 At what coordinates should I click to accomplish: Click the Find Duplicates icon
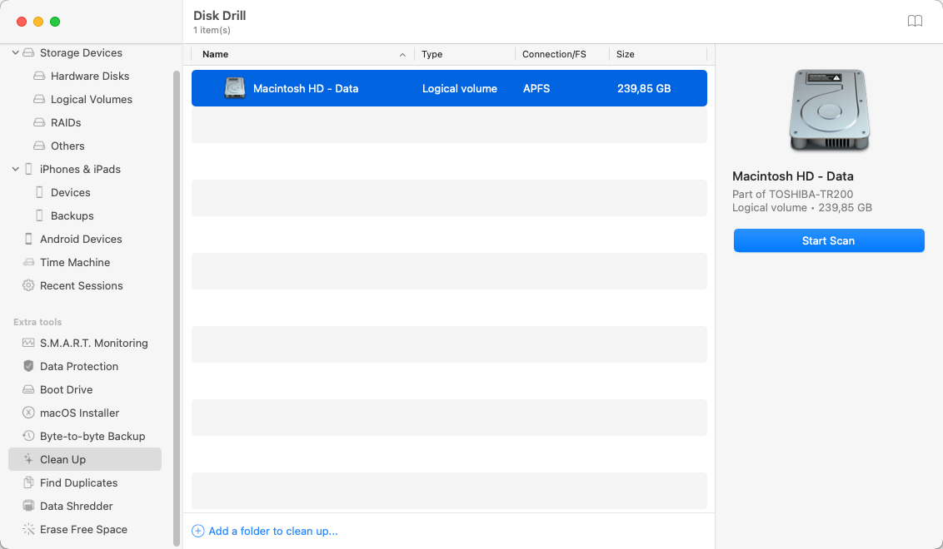pos(28,482)
